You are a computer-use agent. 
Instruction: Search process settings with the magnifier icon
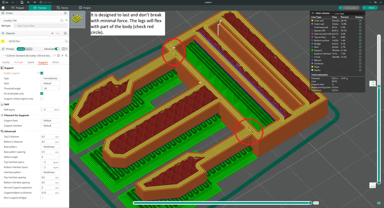pos(66,55)
